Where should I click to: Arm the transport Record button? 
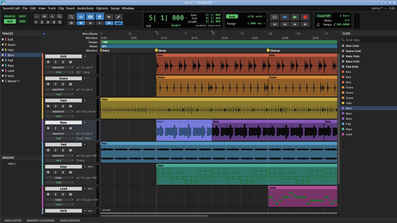(305, 17)
